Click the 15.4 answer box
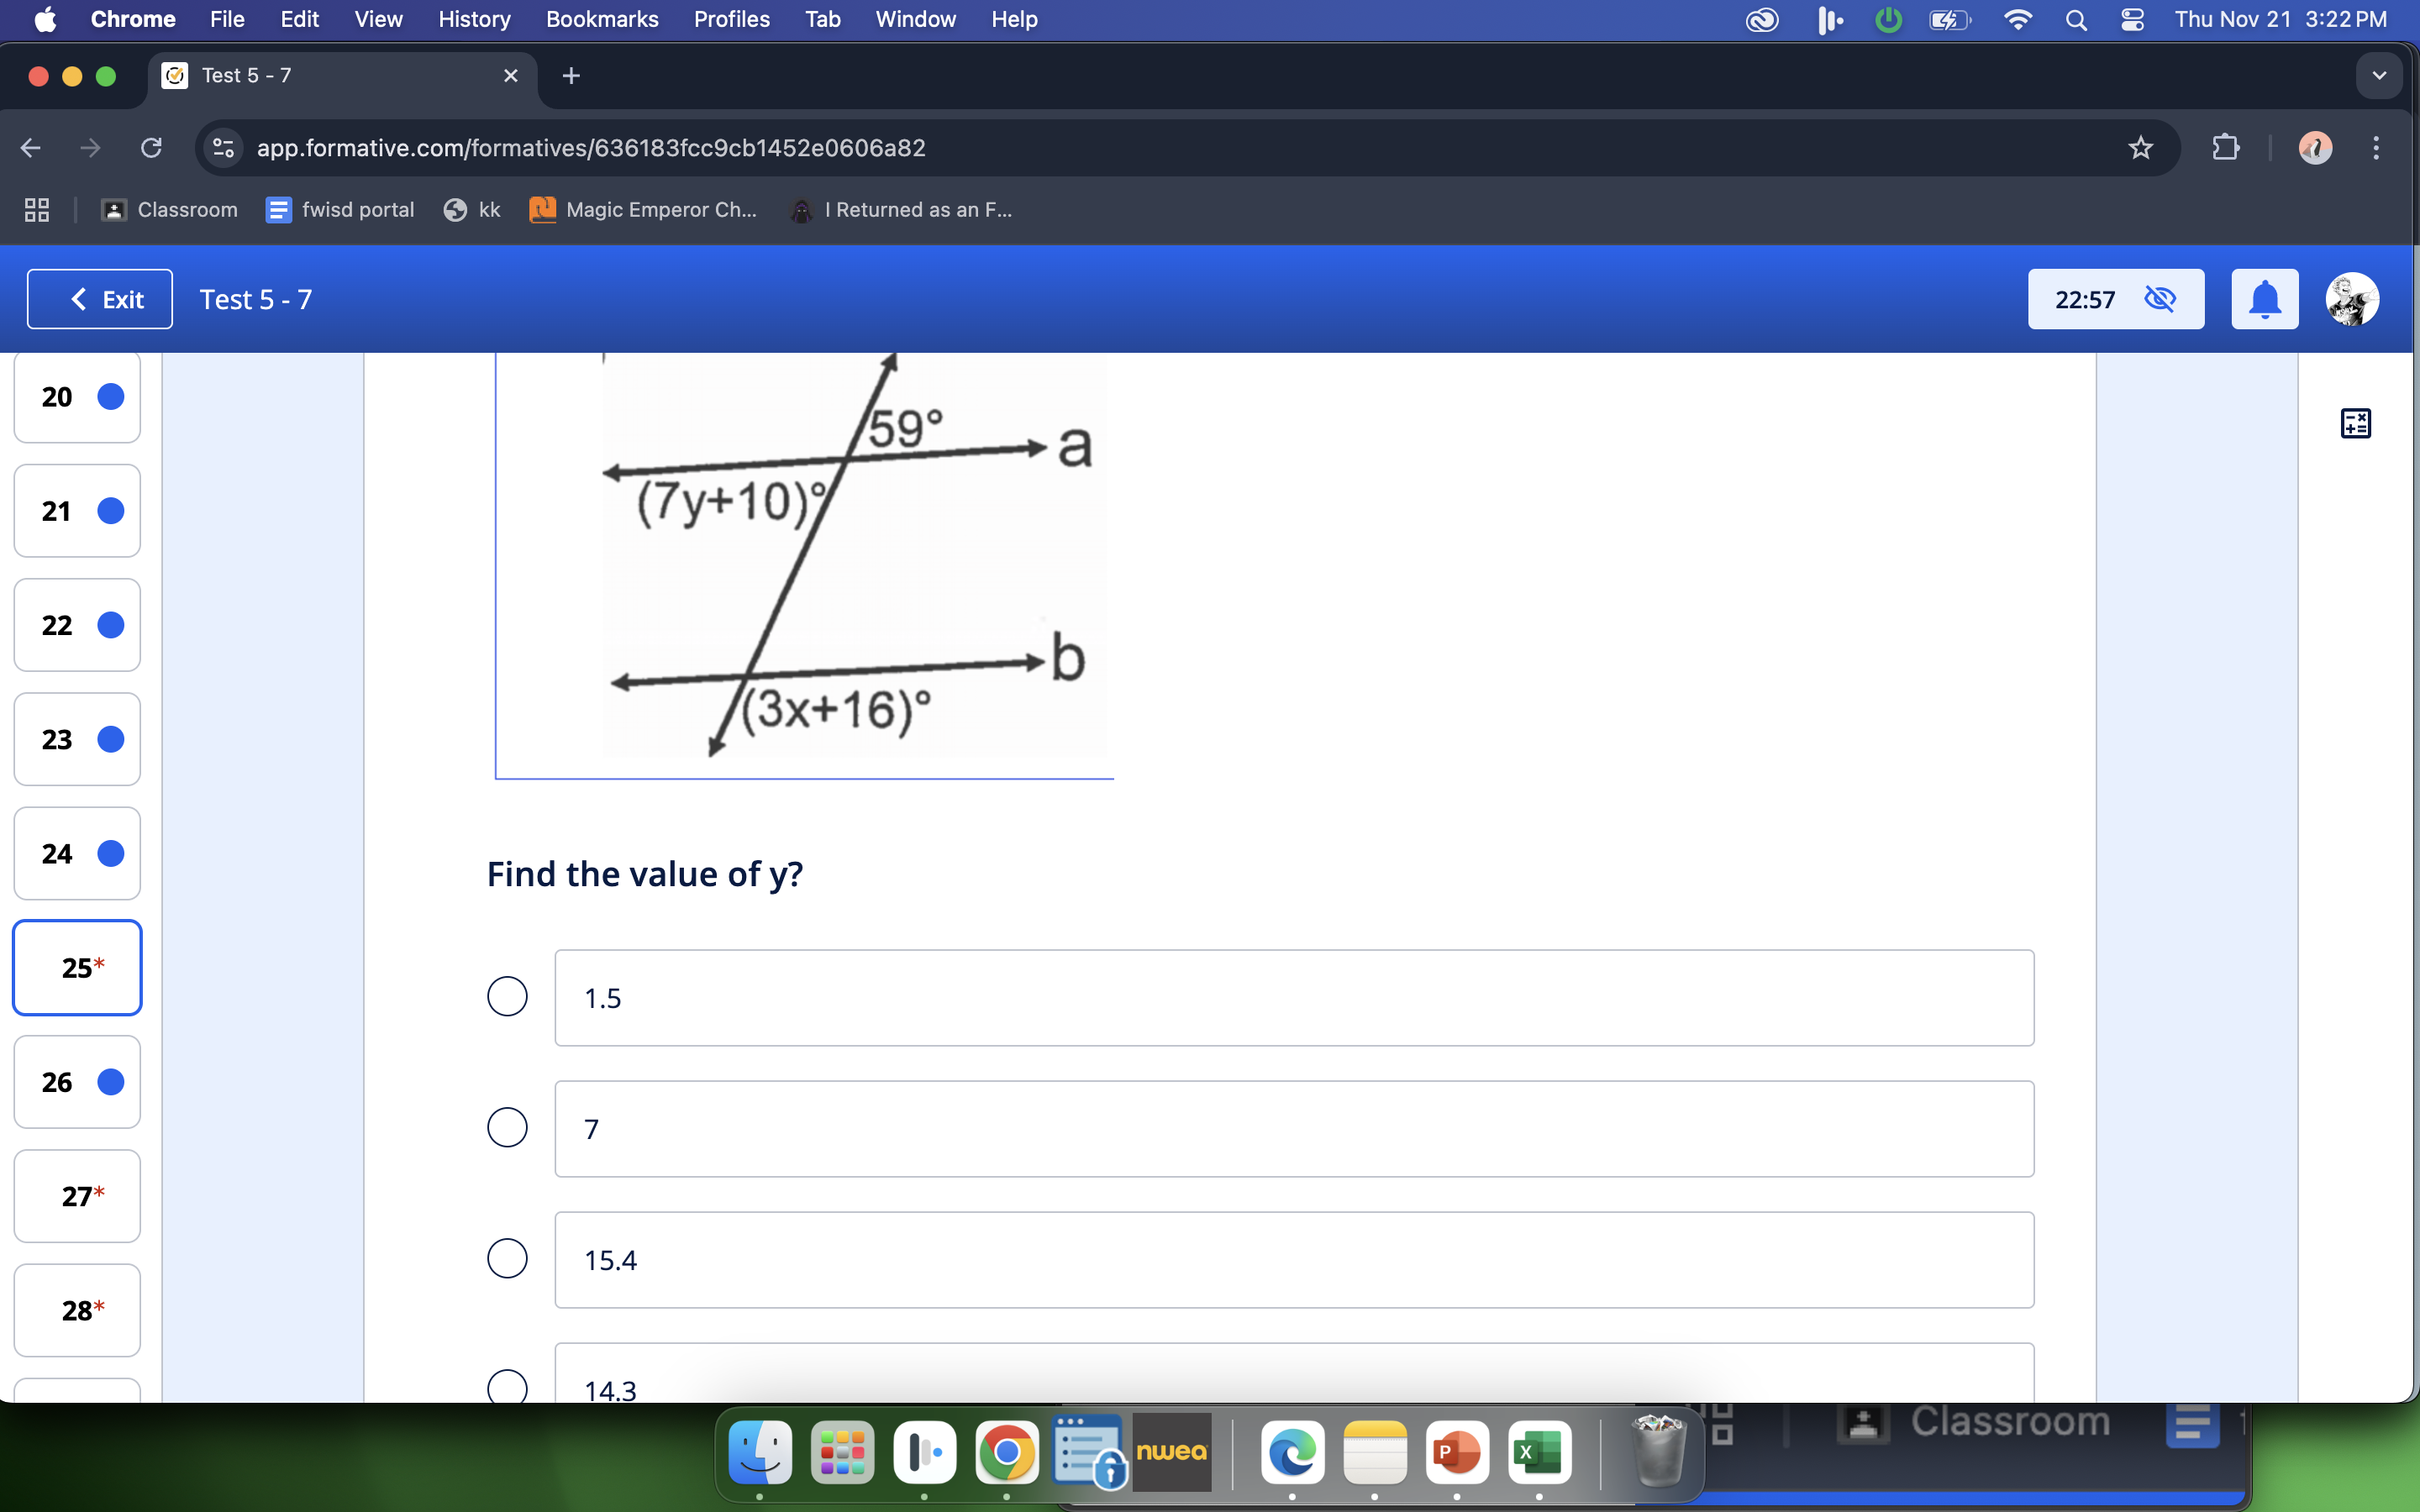The width and height of the screenshot is (2420, 1512). pyautogui.click(x=1294, y=1260)
